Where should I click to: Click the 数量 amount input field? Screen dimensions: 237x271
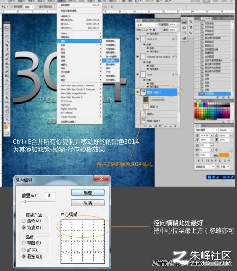50,195
